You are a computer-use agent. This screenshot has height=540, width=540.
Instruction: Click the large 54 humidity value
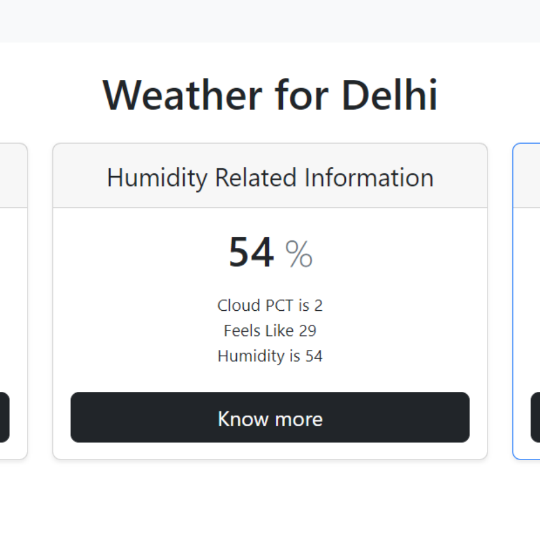[251, 253]
